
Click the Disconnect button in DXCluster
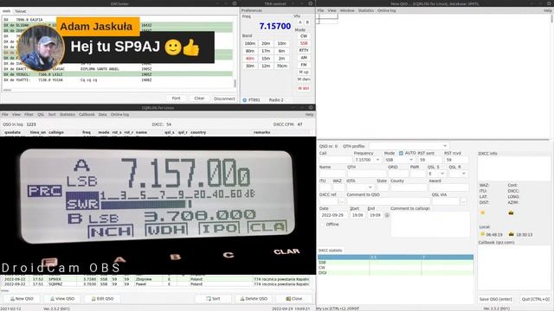tap(224, 98)
